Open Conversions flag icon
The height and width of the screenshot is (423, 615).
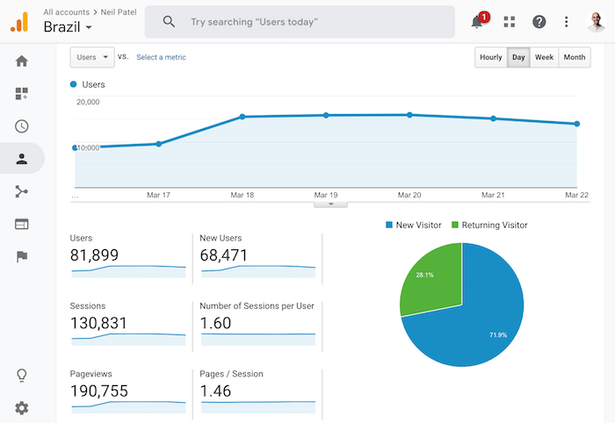tap(22, 256)
